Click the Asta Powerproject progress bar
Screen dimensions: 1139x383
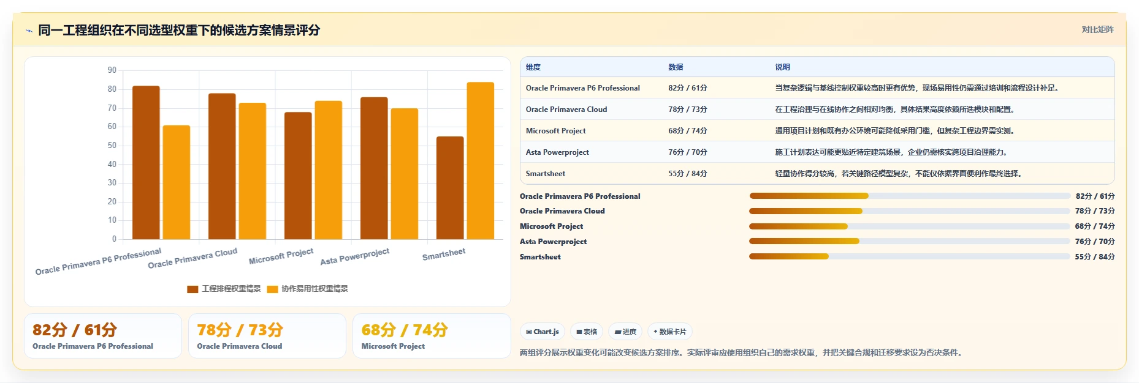pyautogui.click(x=909, y=241)
